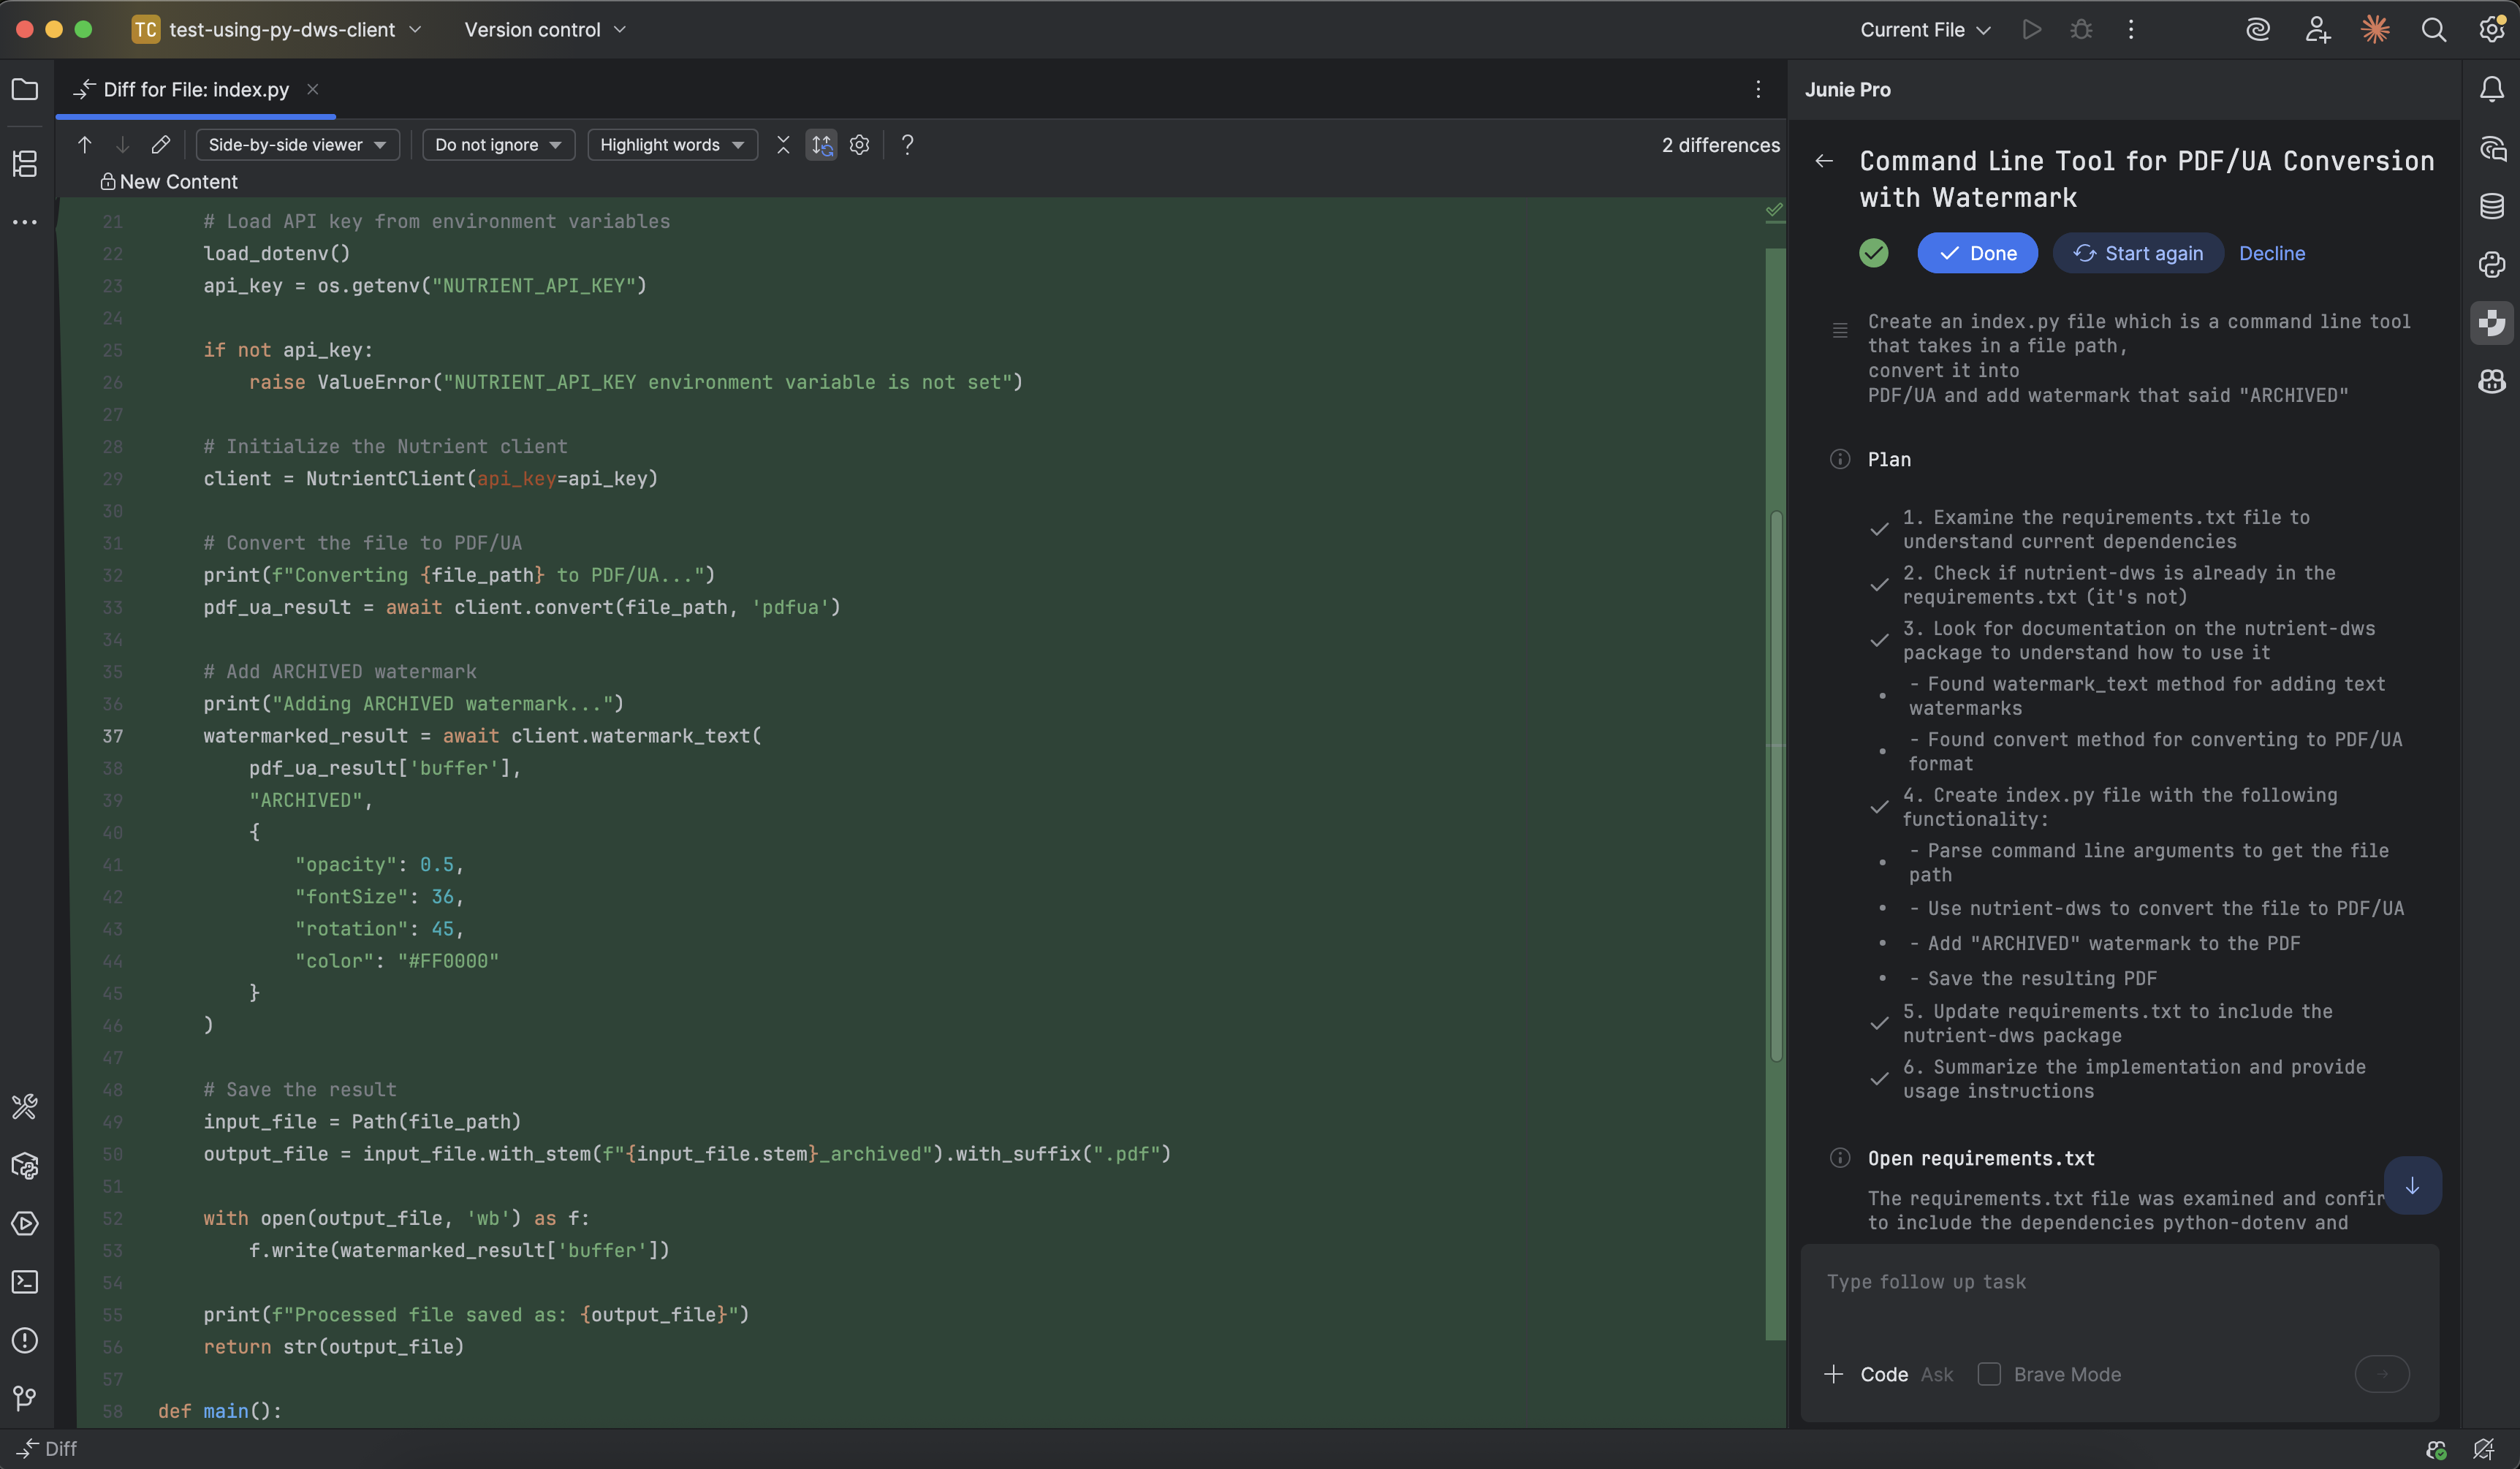Start debugging with the bug icon
This screenshot has width=2520, height=1469.
2081,29
